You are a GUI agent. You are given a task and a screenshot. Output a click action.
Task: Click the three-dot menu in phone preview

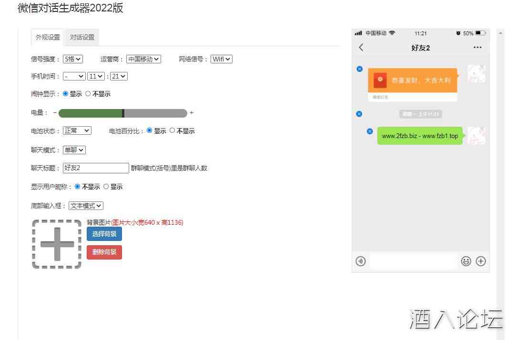click(x=477, y=48)
